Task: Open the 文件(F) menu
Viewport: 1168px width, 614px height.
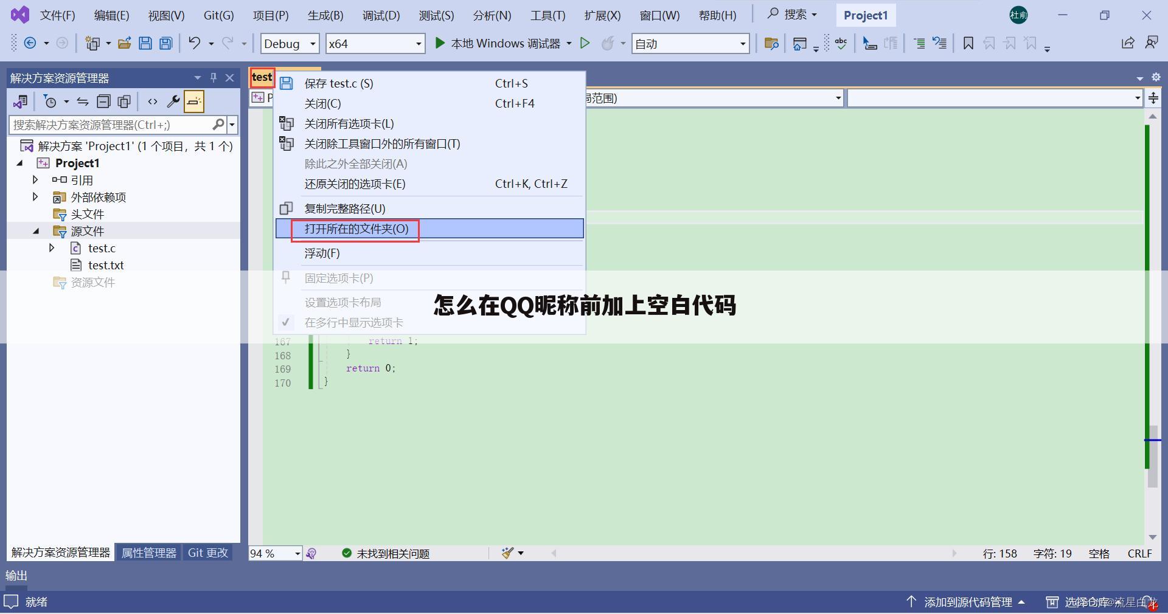Action: coord(58,15)
